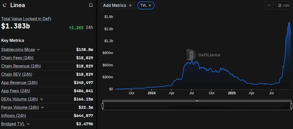Click the Linea page title
This screenshot has width=293, height=129.
17,5
